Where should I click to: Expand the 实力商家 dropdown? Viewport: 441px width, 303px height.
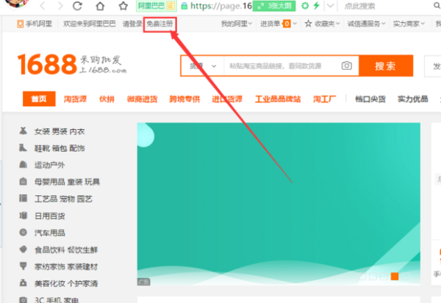[409, 24]
